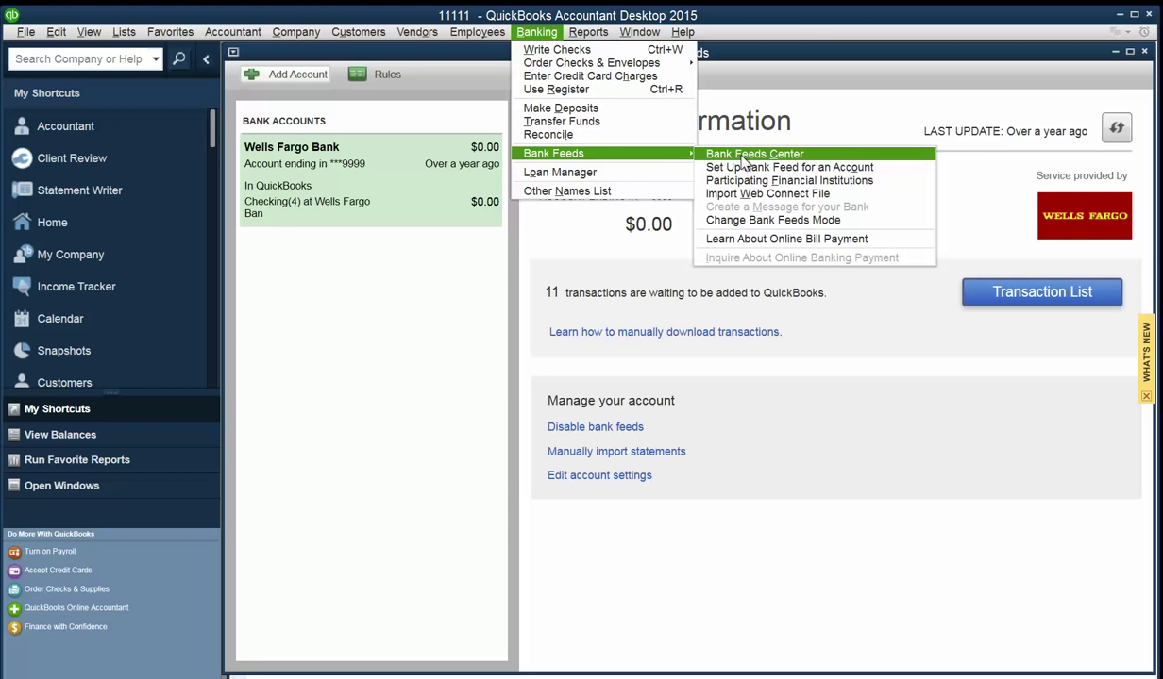Choose Loan Manager menu item

pos(603,173)
